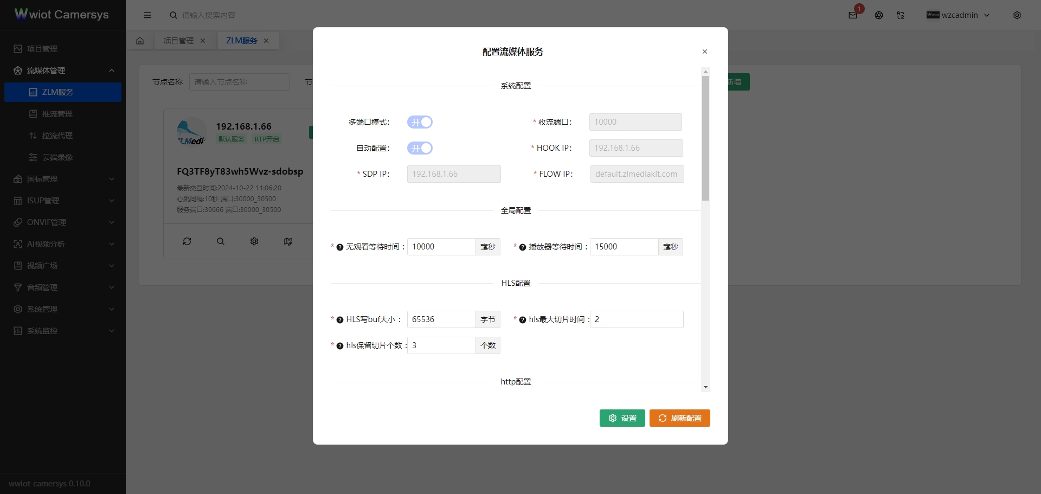Screen dimensions: 1041x494
Task: Open the settings gear on the top right
Action: point(1017,15)
